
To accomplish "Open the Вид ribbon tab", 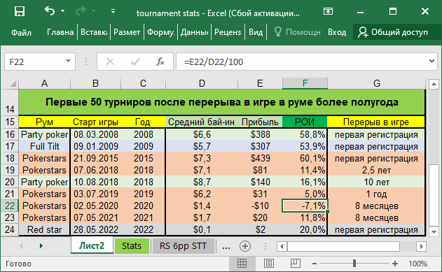I will pyautogui.click(x=256, y=32).
